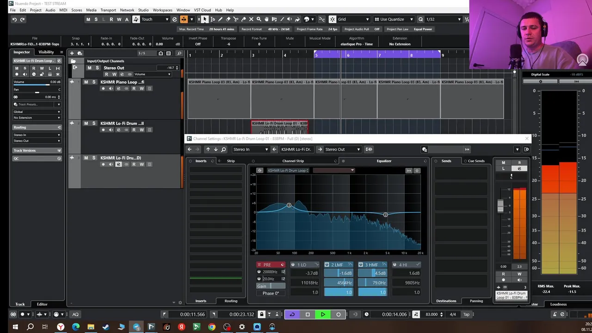Expand the Track Versions section

(x=37, y=150)
